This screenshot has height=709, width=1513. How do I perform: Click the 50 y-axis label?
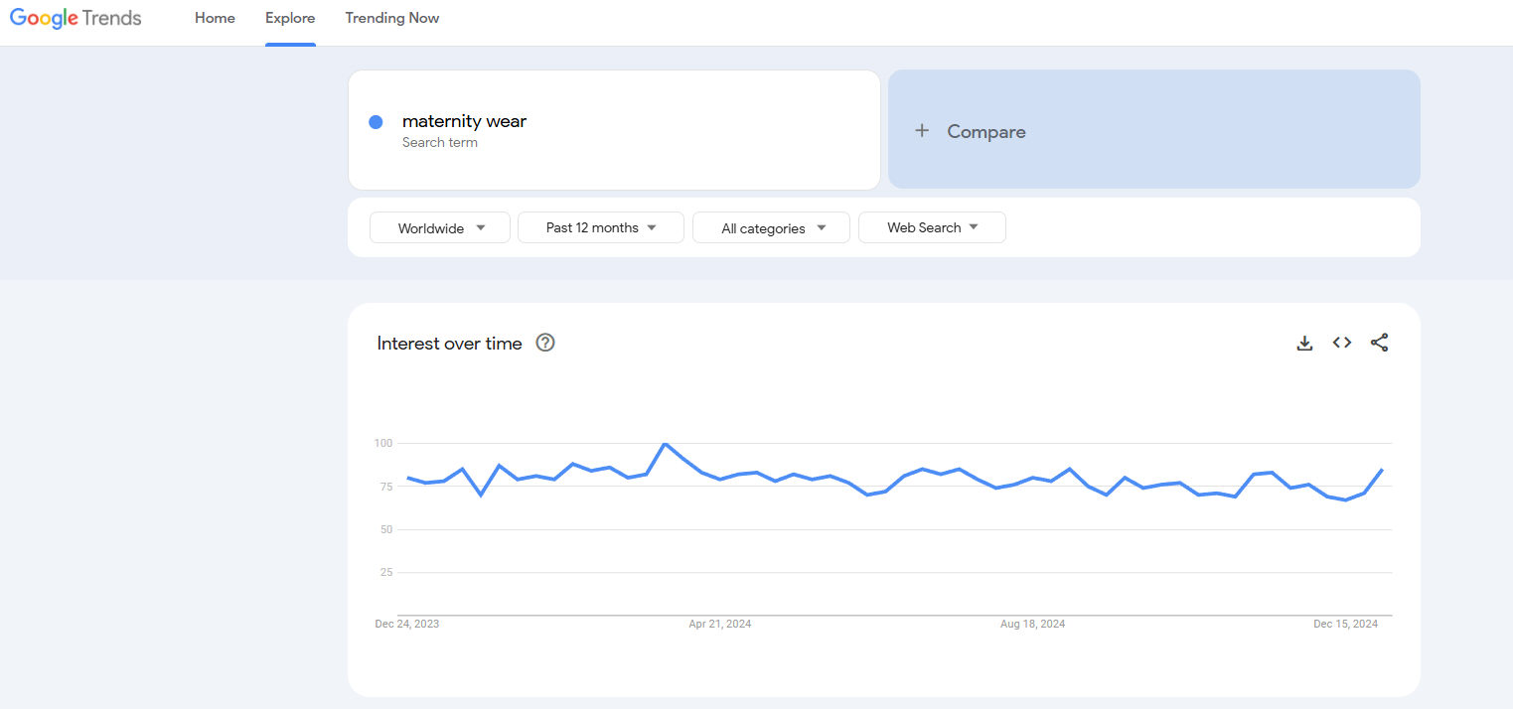[x=386, y=529]
